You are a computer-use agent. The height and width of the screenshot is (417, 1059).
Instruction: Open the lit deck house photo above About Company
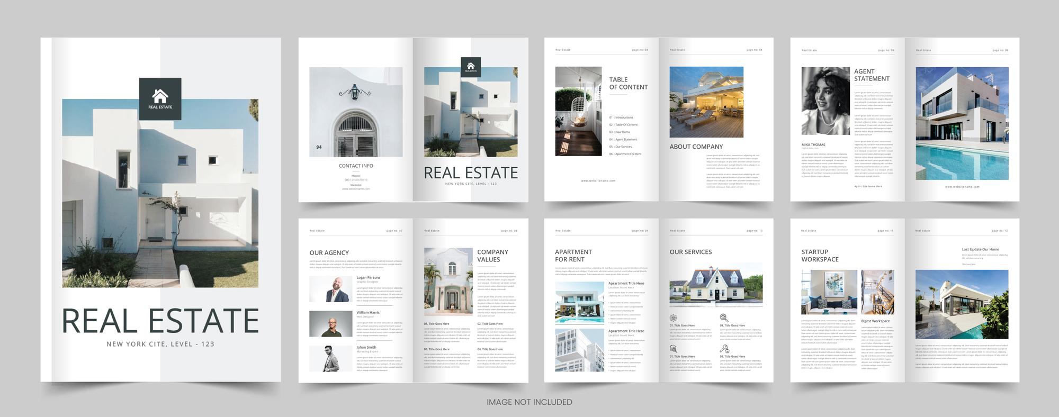click(706, 102)
